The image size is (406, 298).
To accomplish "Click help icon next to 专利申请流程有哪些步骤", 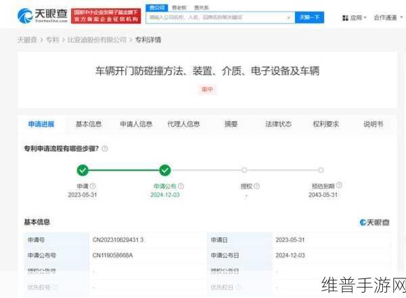I will click(105, 149).
